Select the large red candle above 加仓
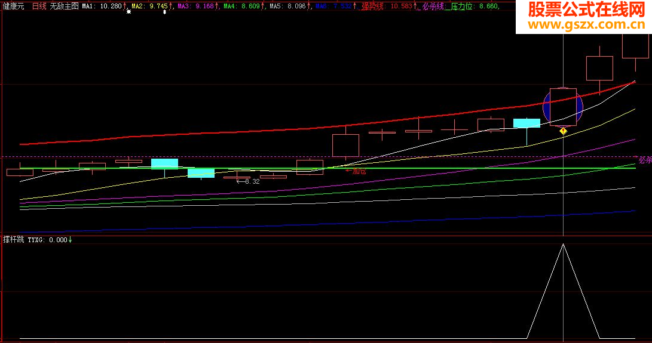This screenshot has height=343, width=652. 345,146
